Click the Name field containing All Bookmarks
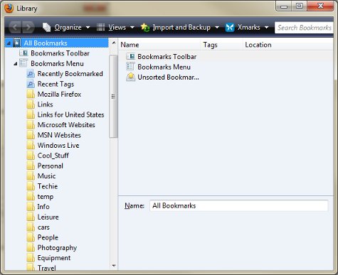The width and height of the screenshot is (338, 275). [239, 205]
